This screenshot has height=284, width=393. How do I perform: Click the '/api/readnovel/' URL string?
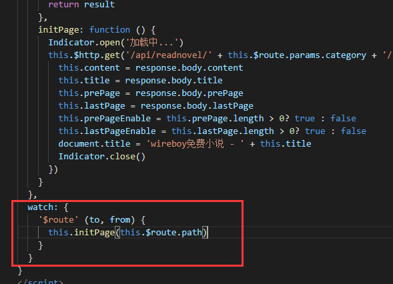(x=168, y=55)
